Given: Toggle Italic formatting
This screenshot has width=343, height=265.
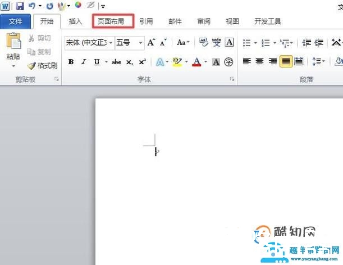Looking at the screenshot, I should pyautogui.click(x=84, y=62).
